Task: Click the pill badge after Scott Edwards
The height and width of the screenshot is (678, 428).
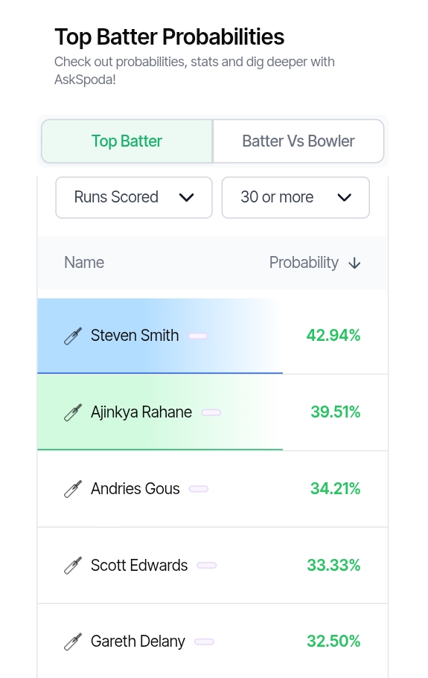Action: pyautogui.click(x=207, y=566)
